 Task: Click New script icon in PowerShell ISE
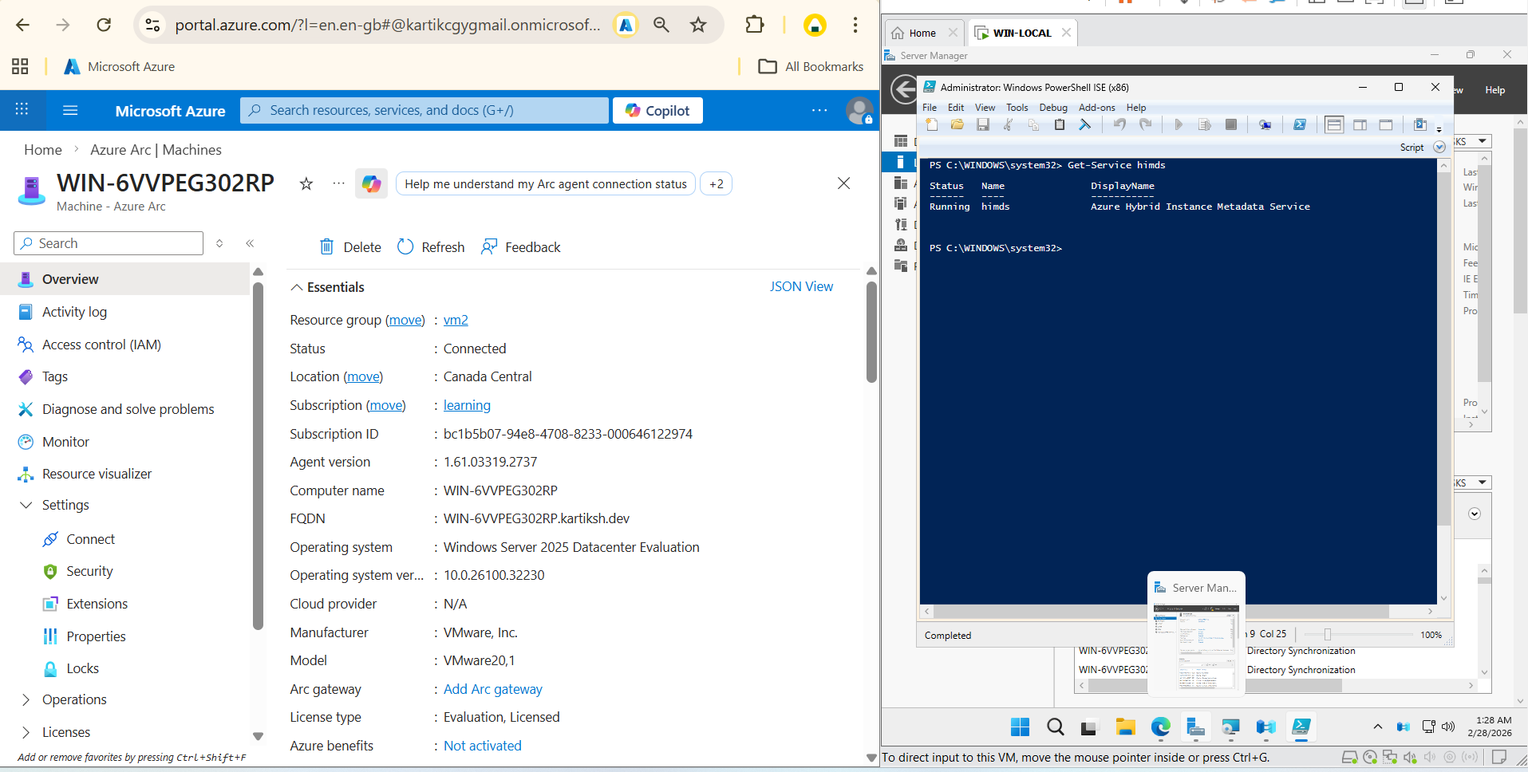(x=932, y=124)
